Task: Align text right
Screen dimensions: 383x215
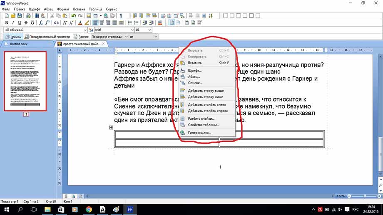Action: click(x=108, y=23)
